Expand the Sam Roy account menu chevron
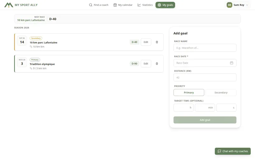 click(x=247, y=5)
